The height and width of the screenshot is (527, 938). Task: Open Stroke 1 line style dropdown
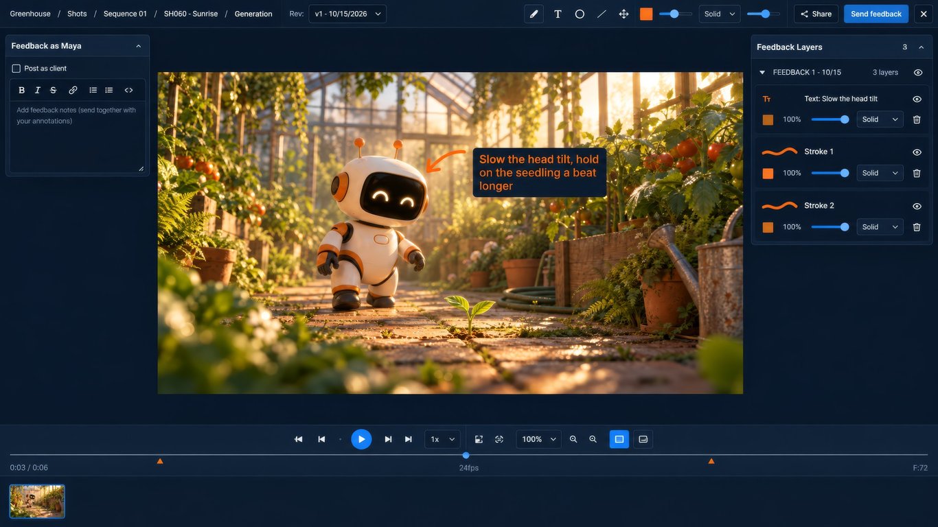(x=880, y=173)
